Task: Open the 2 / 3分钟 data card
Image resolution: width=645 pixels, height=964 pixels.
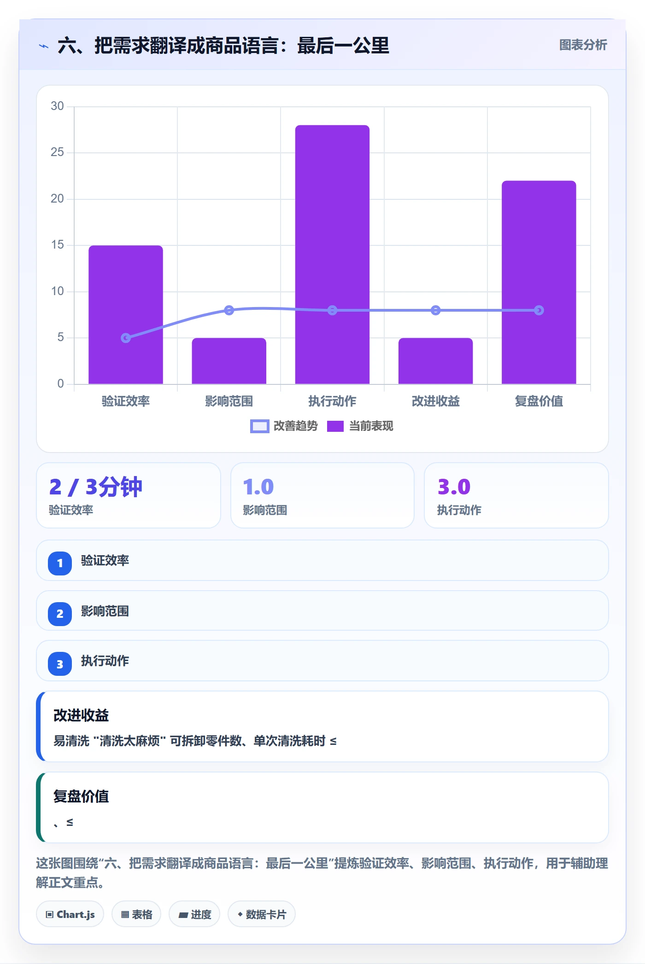Action: pos(129,495)
